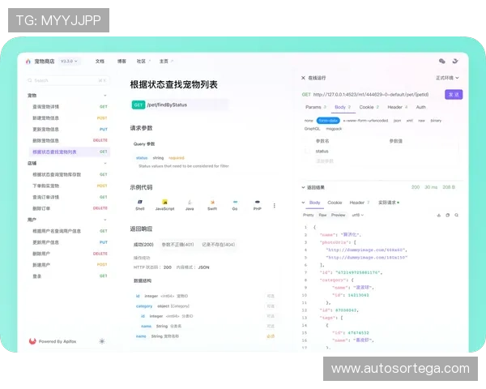Select the binary body type
Image resolution: width=486 pixels, height=389 pixels.
click(436, 121)
